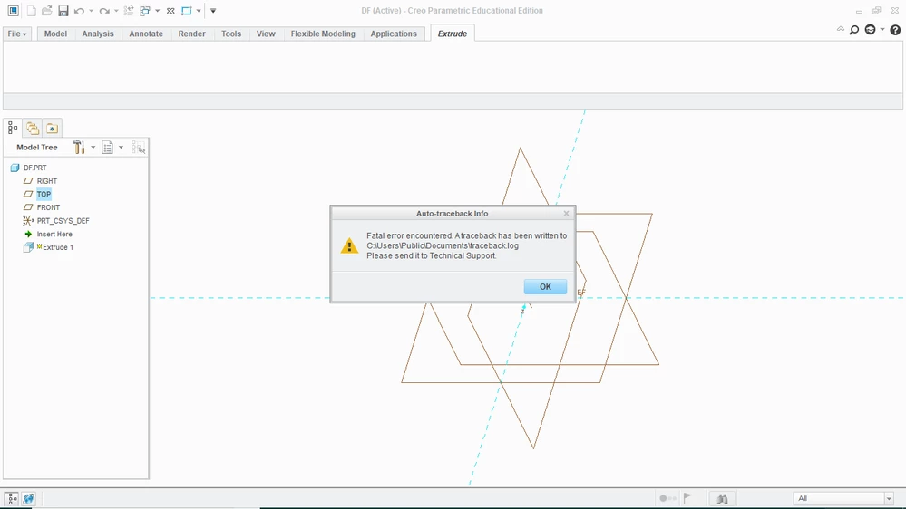Click the Creo application icon in title bar
This screenshot has width=906, height=509.
click(x=14, y=10)
